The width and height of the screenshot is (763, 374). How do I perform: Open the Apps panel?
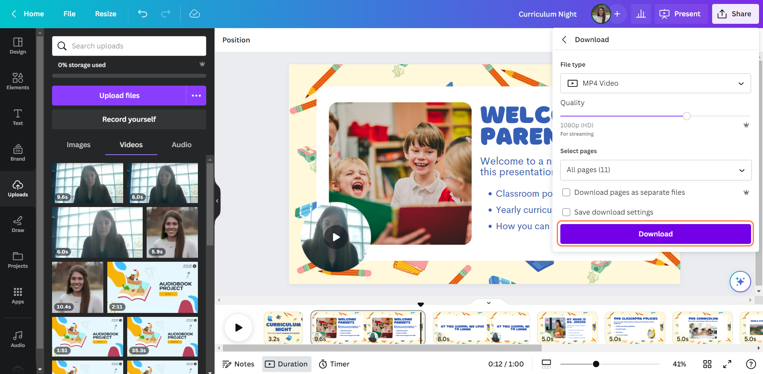[18, 296]
